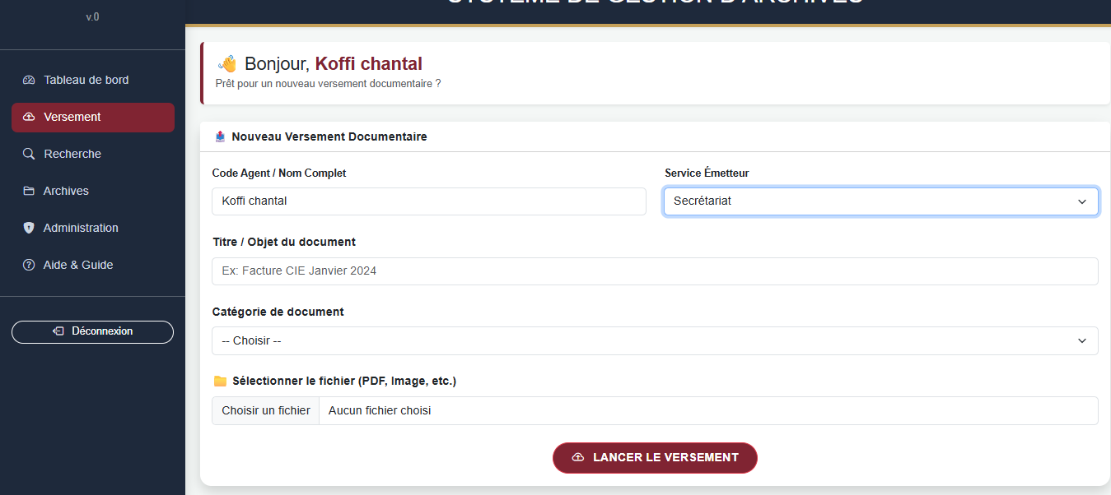Click the maroon accent bar beside the welcome message
Screen dimensions: 1111x495
tap(201, 72)
